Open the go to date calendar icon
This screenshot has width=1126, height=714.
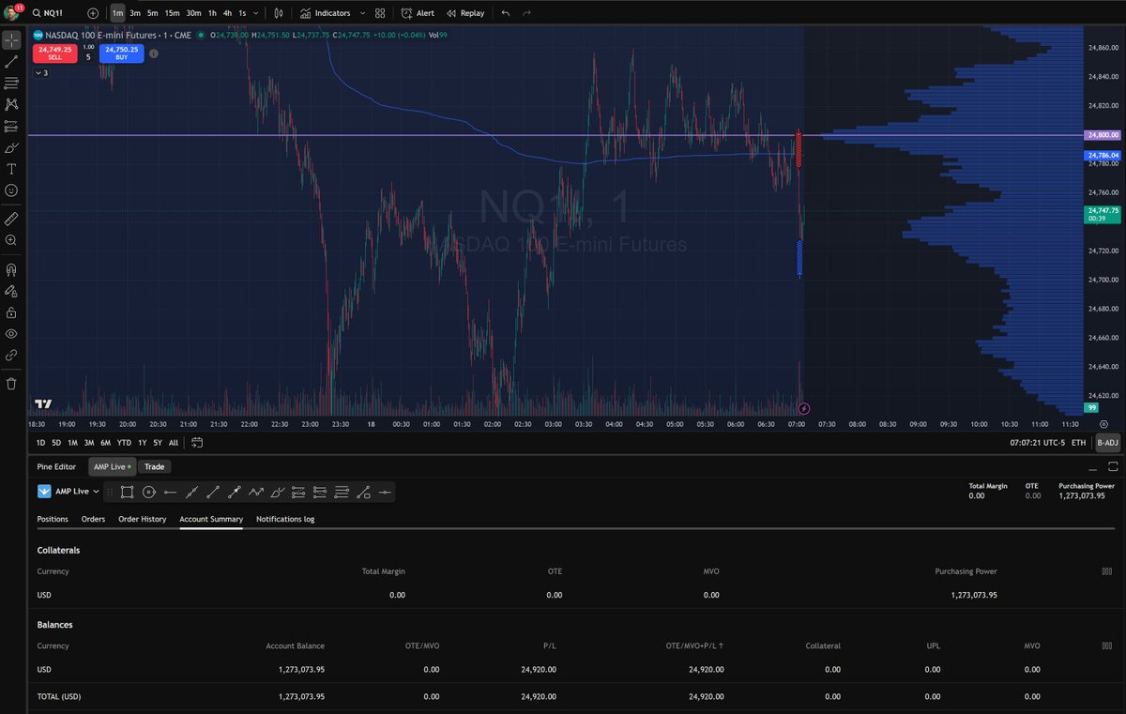[x=197, y=442]
